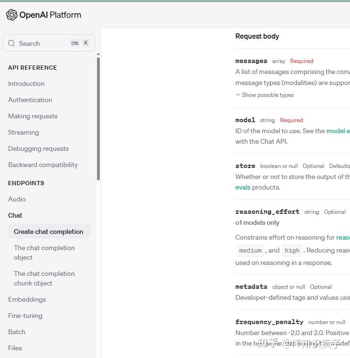Open the Audio endpoint section
This screenshot has height=358, width=350.
pos(17,199)
